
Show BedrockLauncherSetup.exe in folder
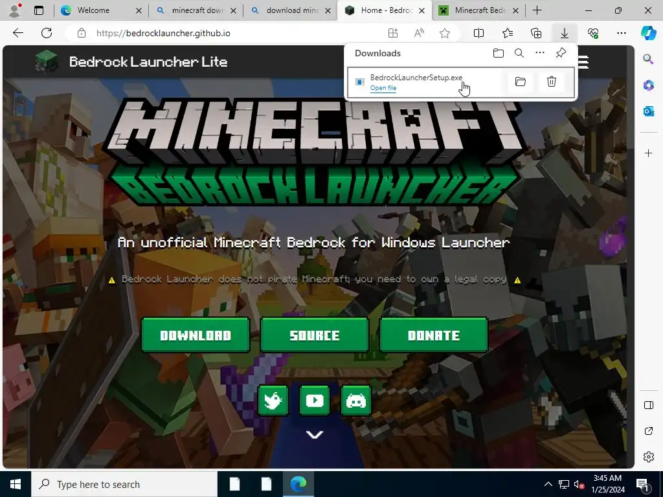(520, 82)
